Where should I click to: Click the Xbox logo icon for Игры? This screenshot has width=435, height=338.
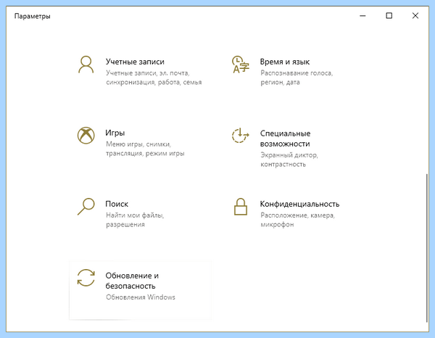point(86,136)
